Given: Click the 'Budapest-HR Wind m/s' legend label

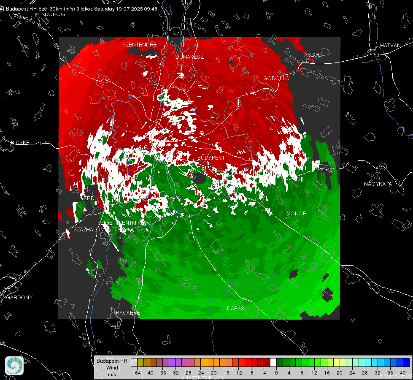Looking at the screenshot, I should (112, 367).
